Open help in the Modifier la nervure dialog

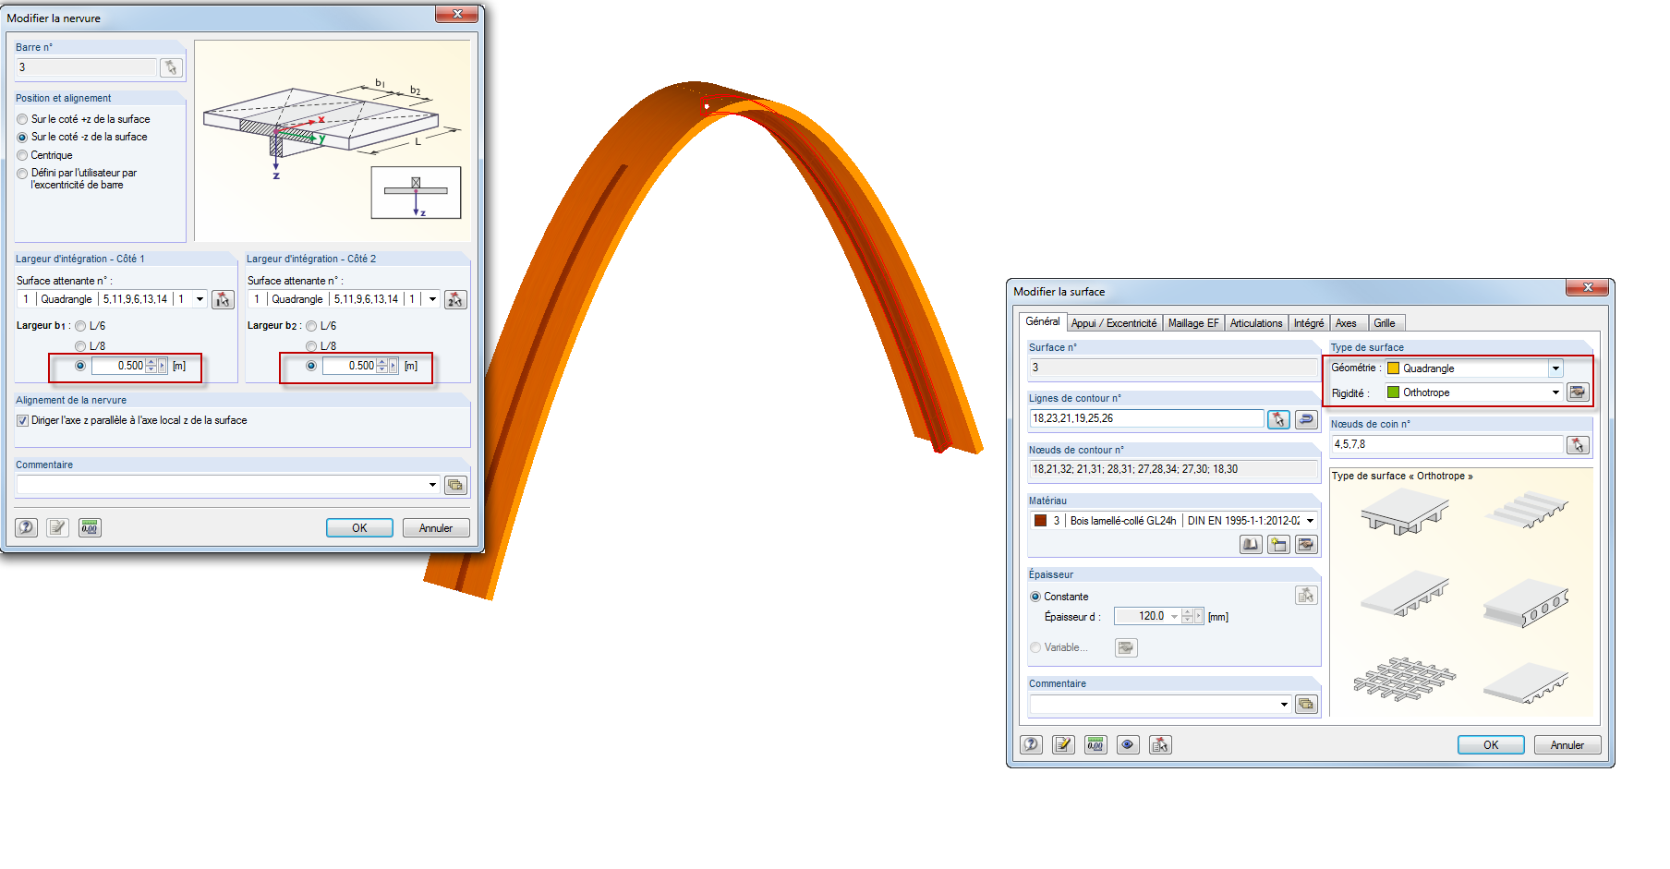[26, 527]
